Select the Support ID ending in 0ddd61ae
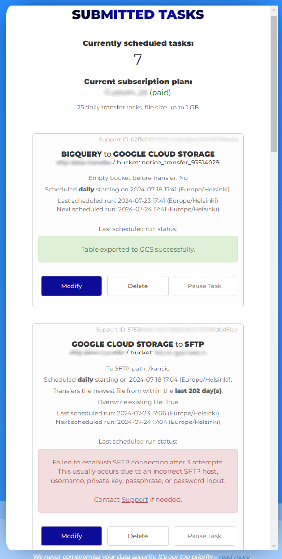The height and width of the screenshot is (559, 282). [x=167, y=330]
